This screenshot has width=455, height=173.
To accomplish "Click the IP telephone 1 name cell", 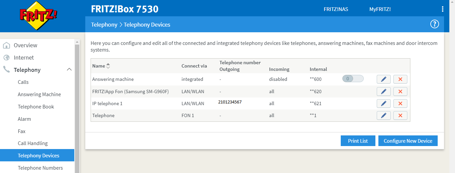I will 107,103.
